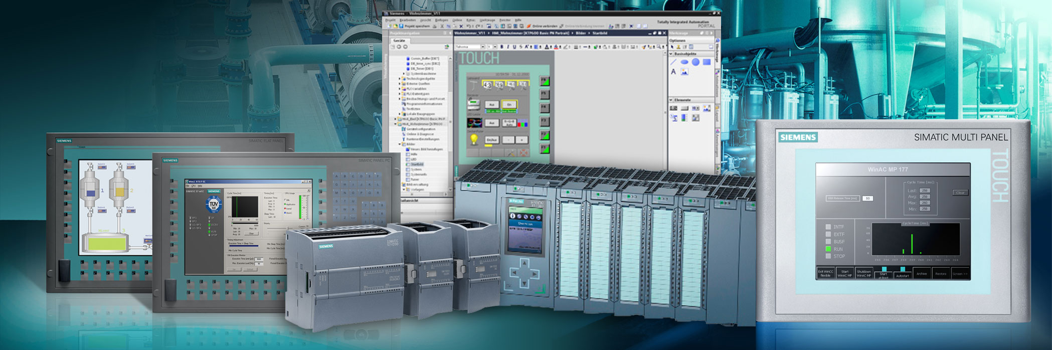Click tank 2 on the Flat Panel screen
The height and width of the screenshot is (350, 1052).
119,188
